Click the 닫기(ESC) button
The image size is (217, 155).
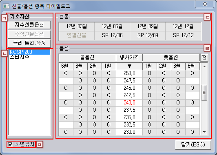tap(193, 145)
